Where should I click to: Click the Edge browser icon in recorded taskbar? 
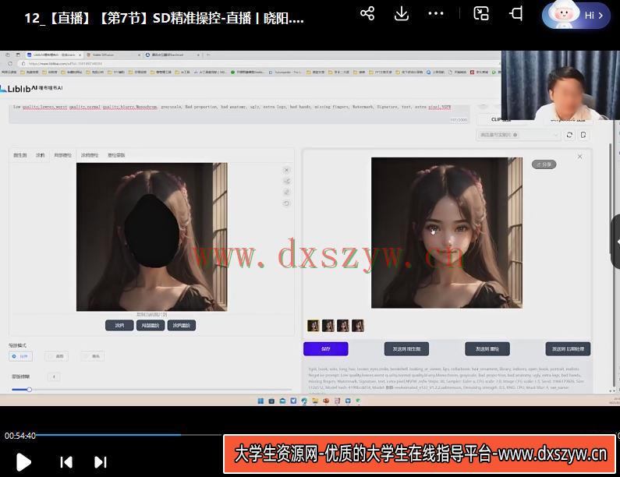(304, 401)
